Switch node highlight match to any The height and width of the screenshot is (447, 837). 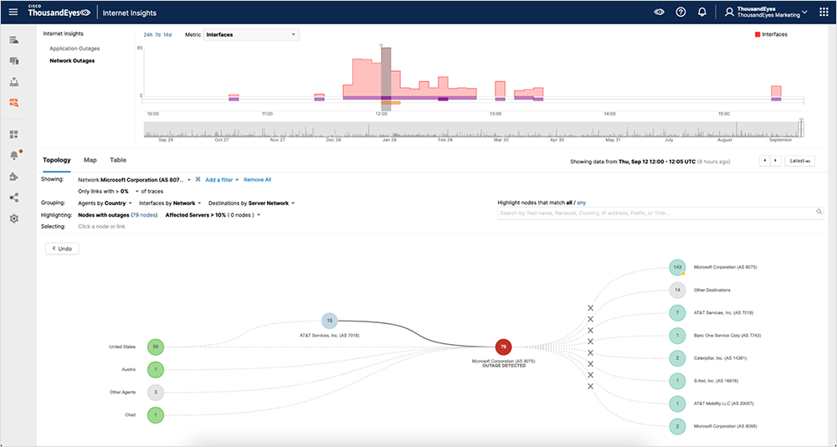582,203
